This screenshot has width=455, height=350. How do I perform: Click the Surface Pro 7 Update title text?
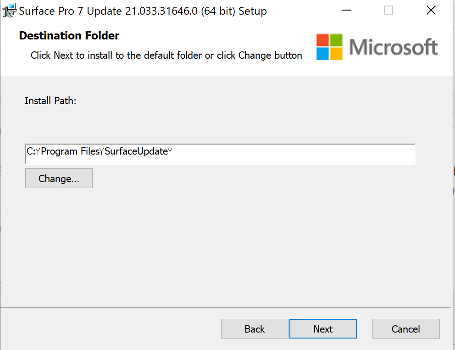pos(143,11)
